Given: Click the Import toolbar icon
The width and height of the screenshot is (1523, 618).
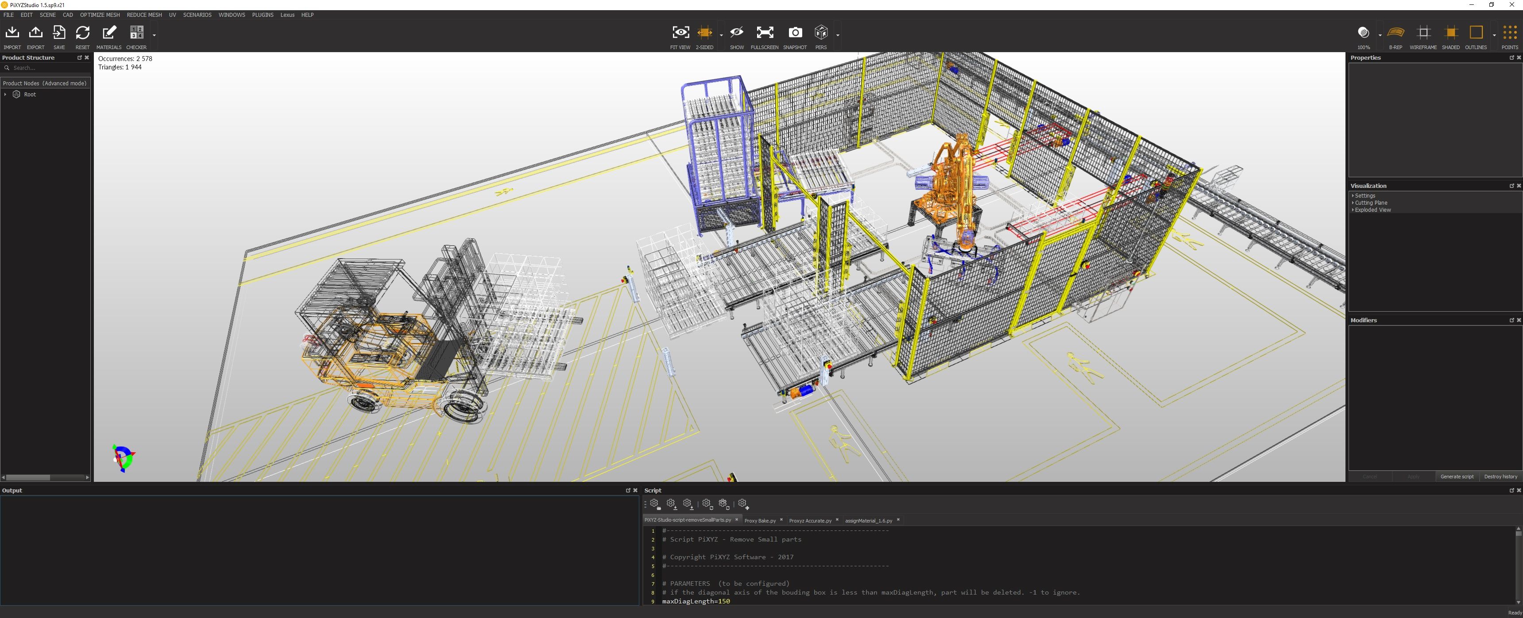Looking at the screenshot, I should coord(12,33).
